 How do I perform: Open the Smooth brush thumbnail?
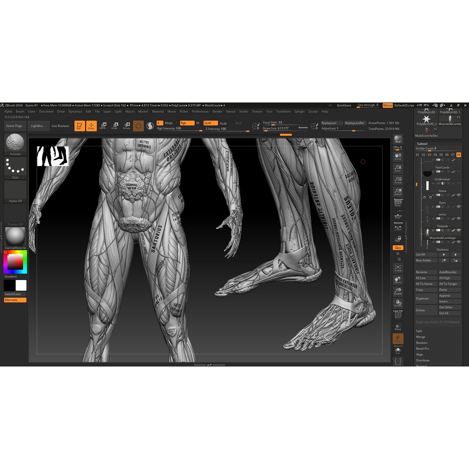(15, 145)
